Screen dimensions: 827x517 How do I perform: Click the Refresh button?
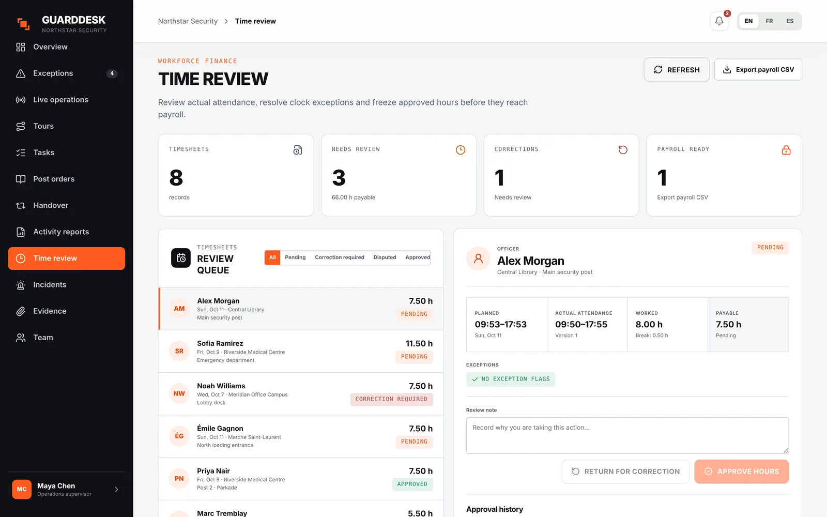click(x=677, y=70)
